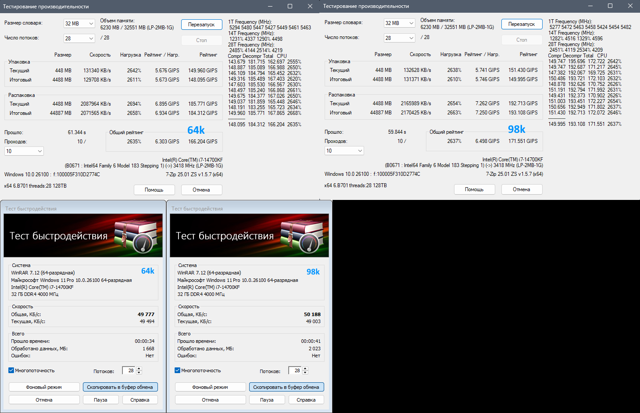Viewport: 640px width, 413px height.
Task: Click WinRAR overall speed value 50 188
Action: (x=312, y=314)
